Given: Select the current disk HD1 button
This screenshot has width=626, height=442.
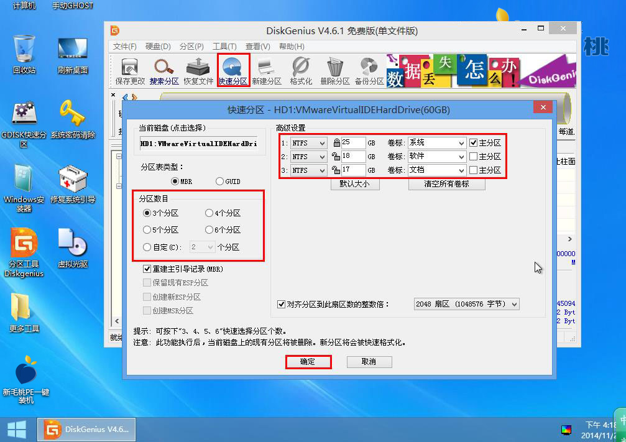Looking at the screenshot, I should pos(200,144).
